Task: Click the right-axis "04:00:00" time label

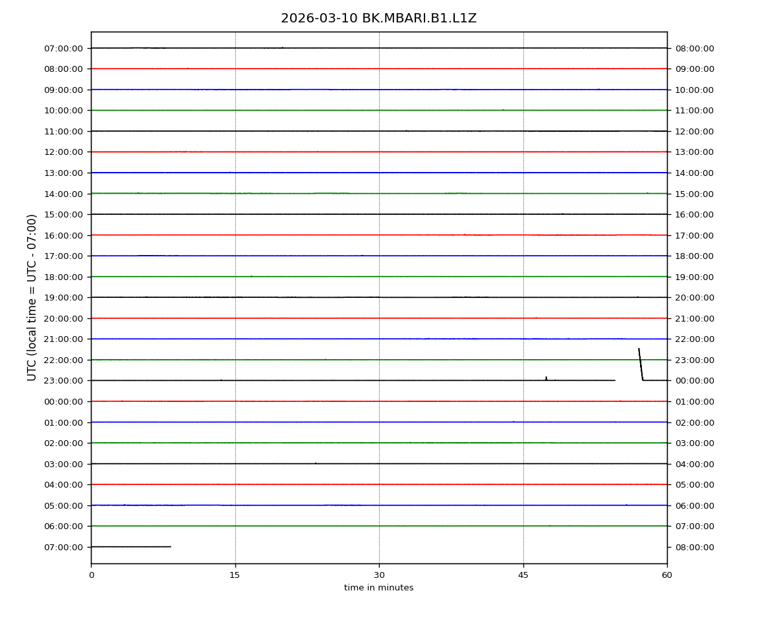Action: 694,464
